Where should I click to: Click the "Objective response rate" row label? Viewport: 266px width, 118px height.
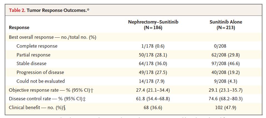tap(53, 90)
